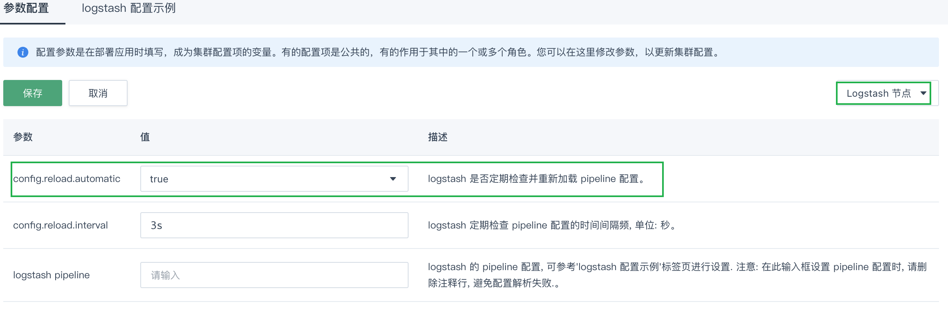The height and width of the screenshot is (315, 948).
Task: Click the config.reload.automatic description text
Action: pyautogui.click(x=536, y=179)
